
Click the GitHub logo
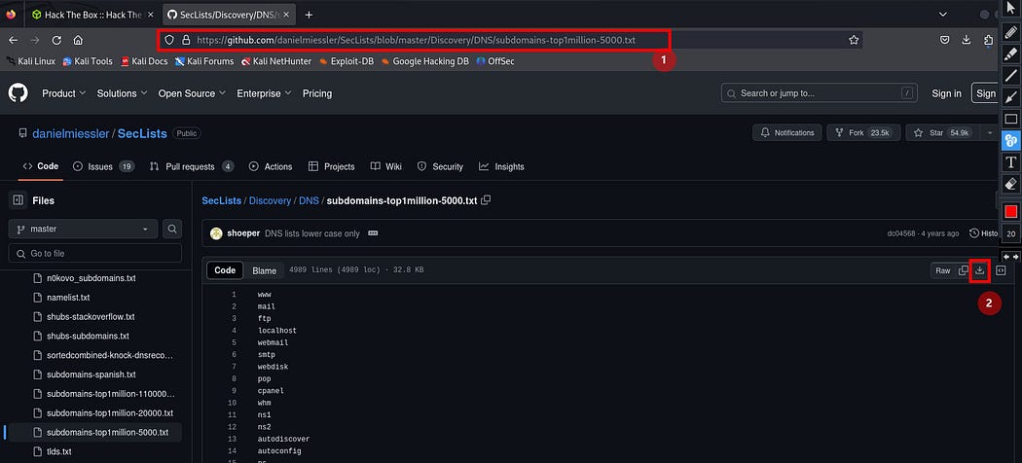click(18, 93)
